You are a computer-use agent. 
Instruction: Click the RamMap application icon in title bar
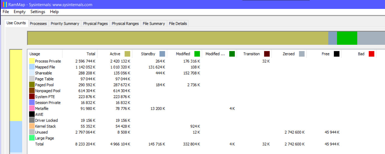pos(5,4)
